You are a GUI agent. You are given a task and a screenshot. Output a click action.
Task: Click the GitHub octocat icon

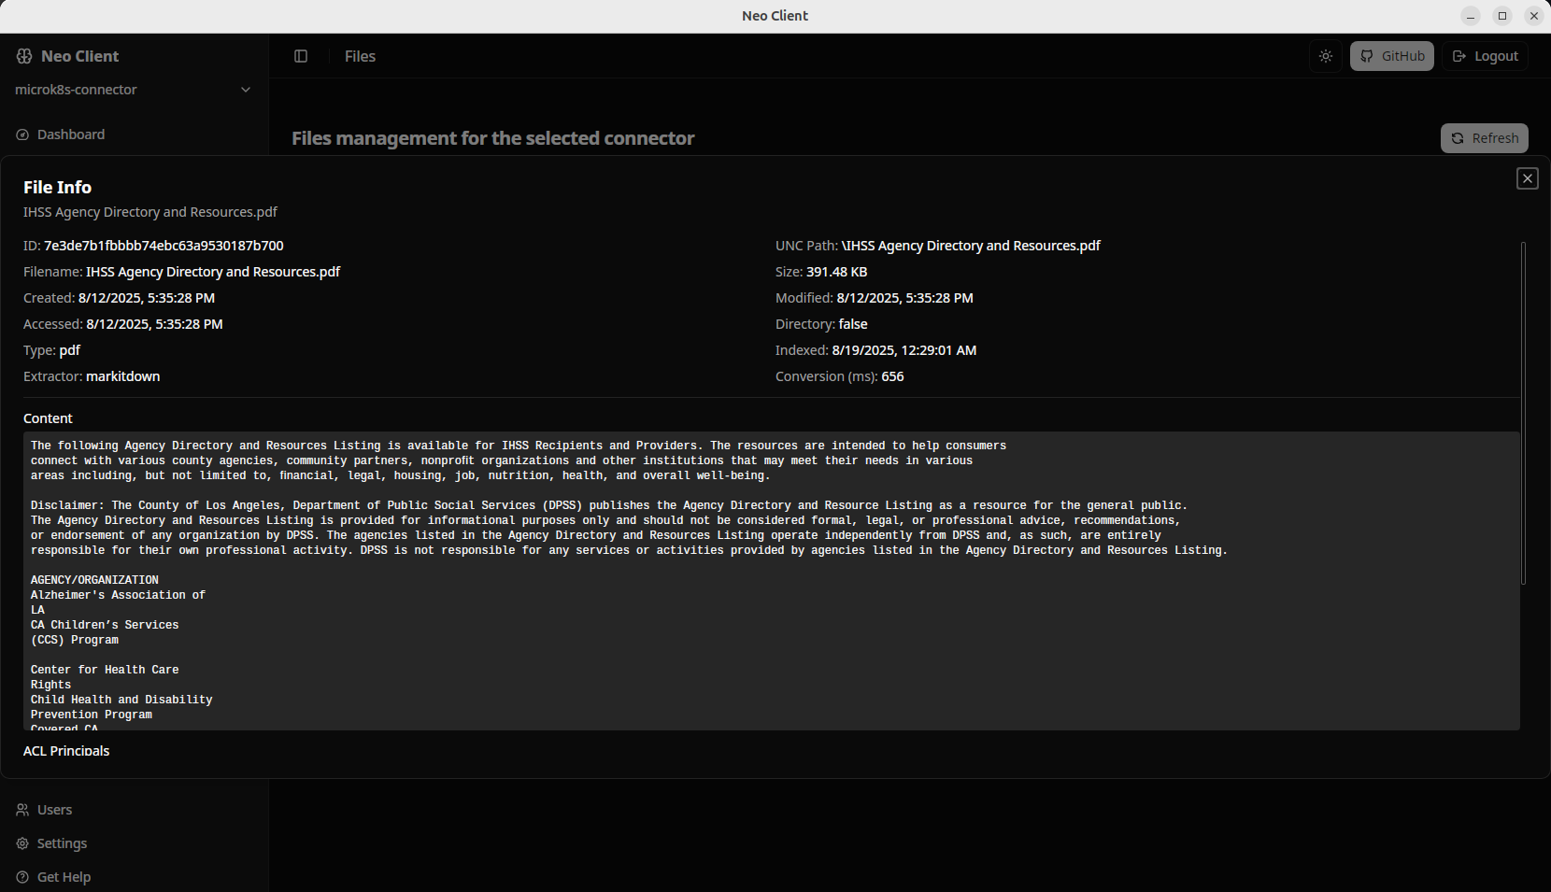pos(1367,56)
